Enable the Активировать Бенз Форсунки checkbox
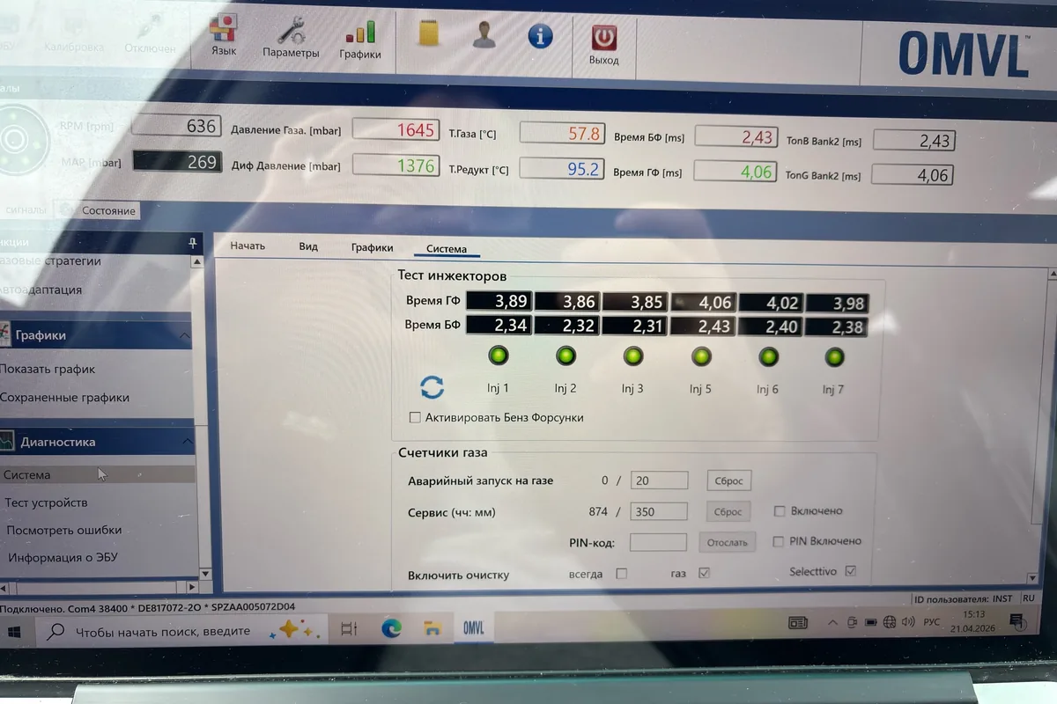Viewport: 1057px width, 704px height. 415,417
